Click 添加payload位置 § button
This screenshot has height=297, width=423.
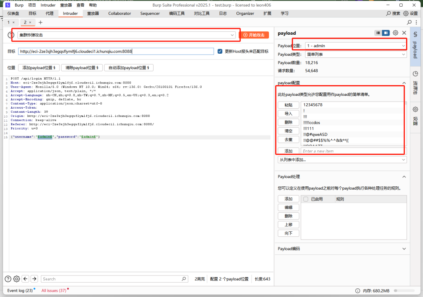(39, 68)
